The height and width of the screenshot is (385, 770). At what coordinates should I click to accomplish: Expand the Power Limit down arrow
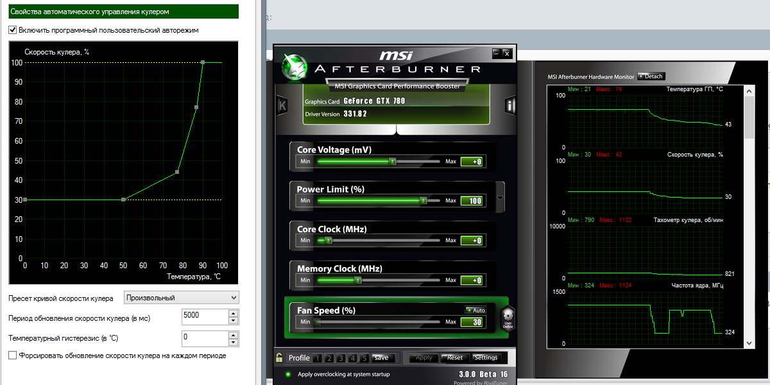click(500, 198)
